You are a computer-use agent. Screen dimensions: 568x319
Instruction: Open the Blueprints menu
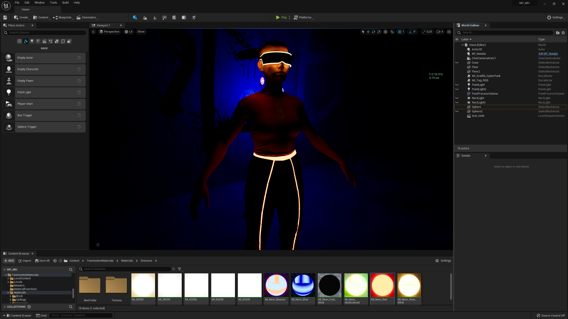64,17
